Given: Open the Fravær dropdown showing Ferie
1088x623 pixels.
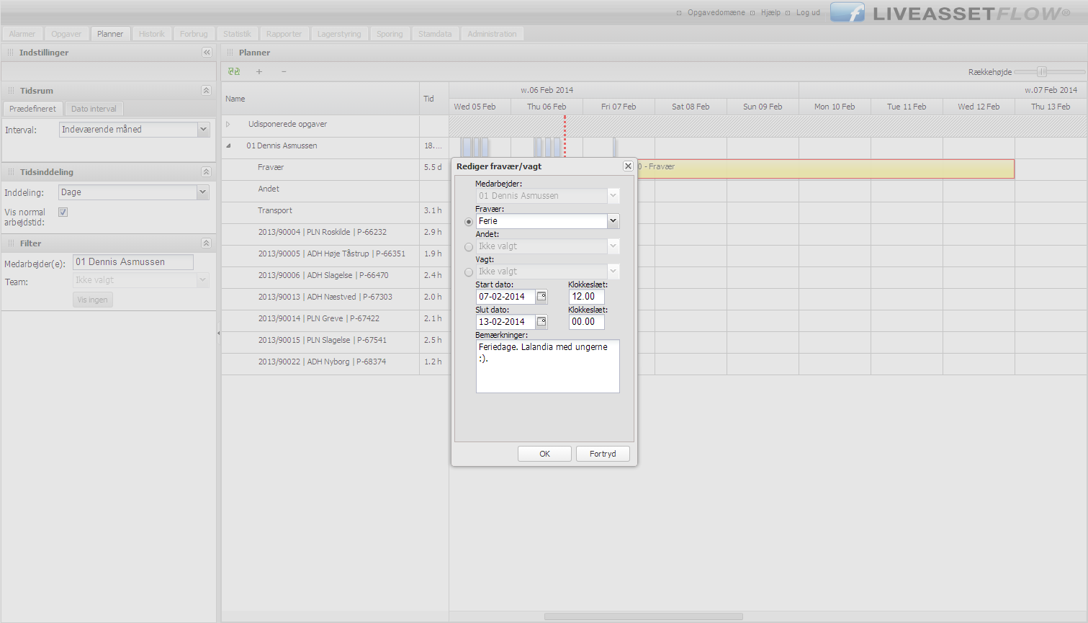Looking at the screenshot, I should [x=613, y=221].
